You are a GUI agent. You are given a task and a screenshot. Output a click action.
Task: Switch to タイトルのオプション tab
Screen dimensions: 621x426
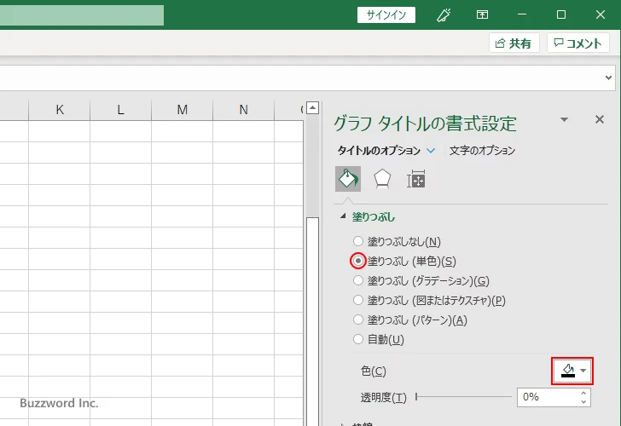380,151
